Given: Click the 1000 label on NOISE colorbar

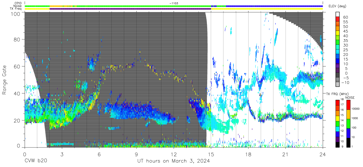Looking at the screenshot, I should (x=355, y=118).
